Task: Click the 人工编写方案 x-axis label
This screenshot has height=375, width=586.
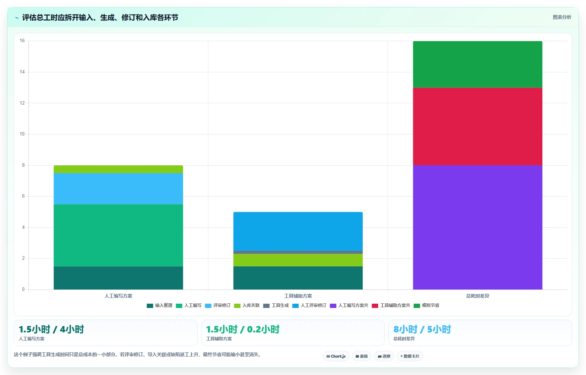Action: [x=118, y=296]
